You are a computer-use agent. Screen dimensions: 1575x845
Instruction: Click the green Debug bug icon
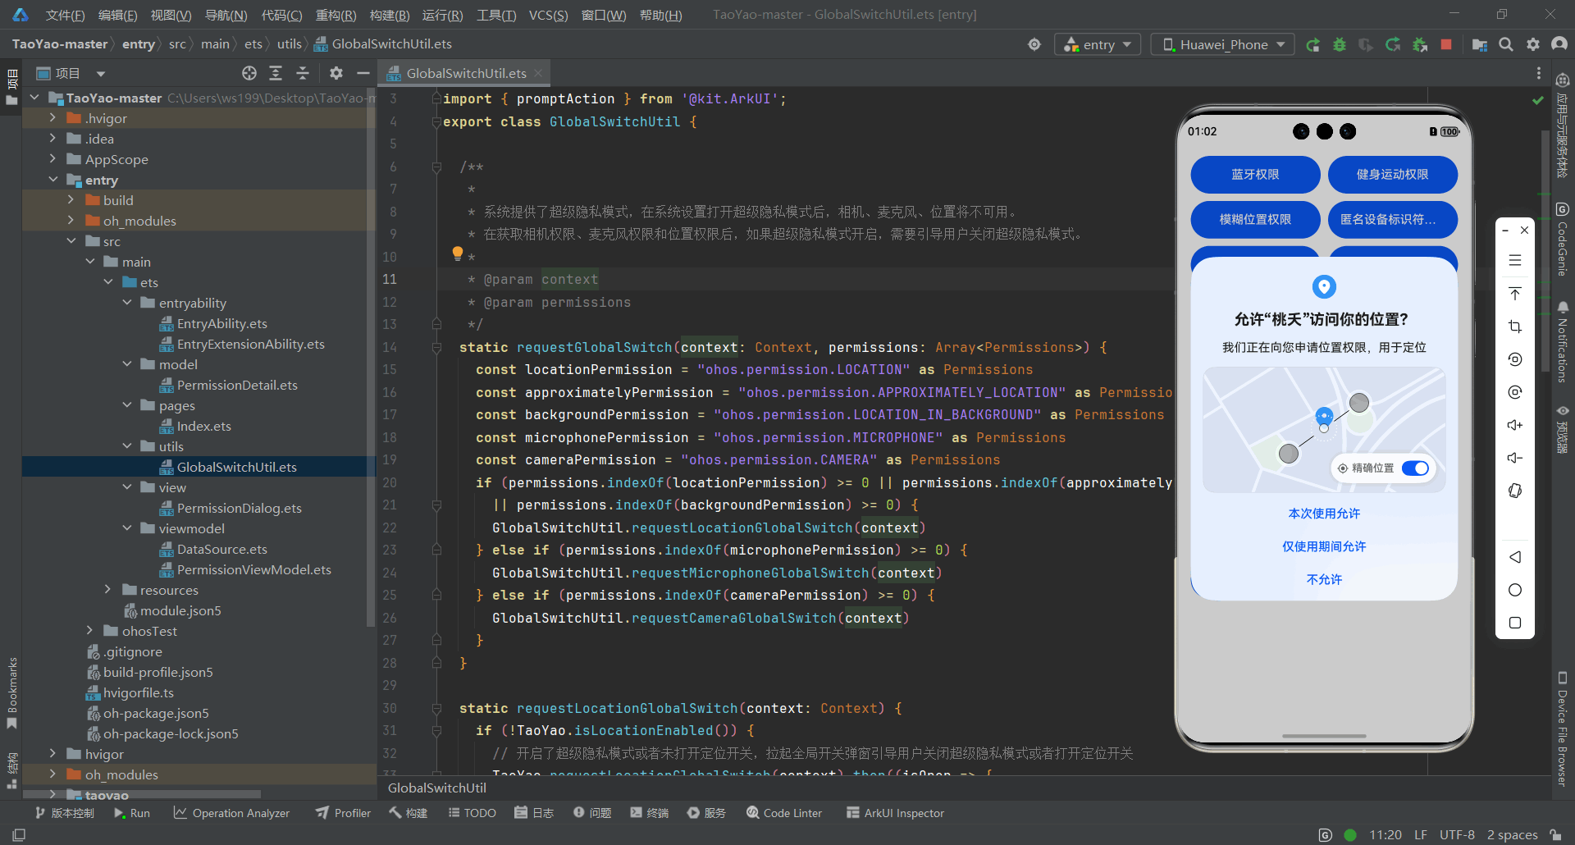[1340, 44]
